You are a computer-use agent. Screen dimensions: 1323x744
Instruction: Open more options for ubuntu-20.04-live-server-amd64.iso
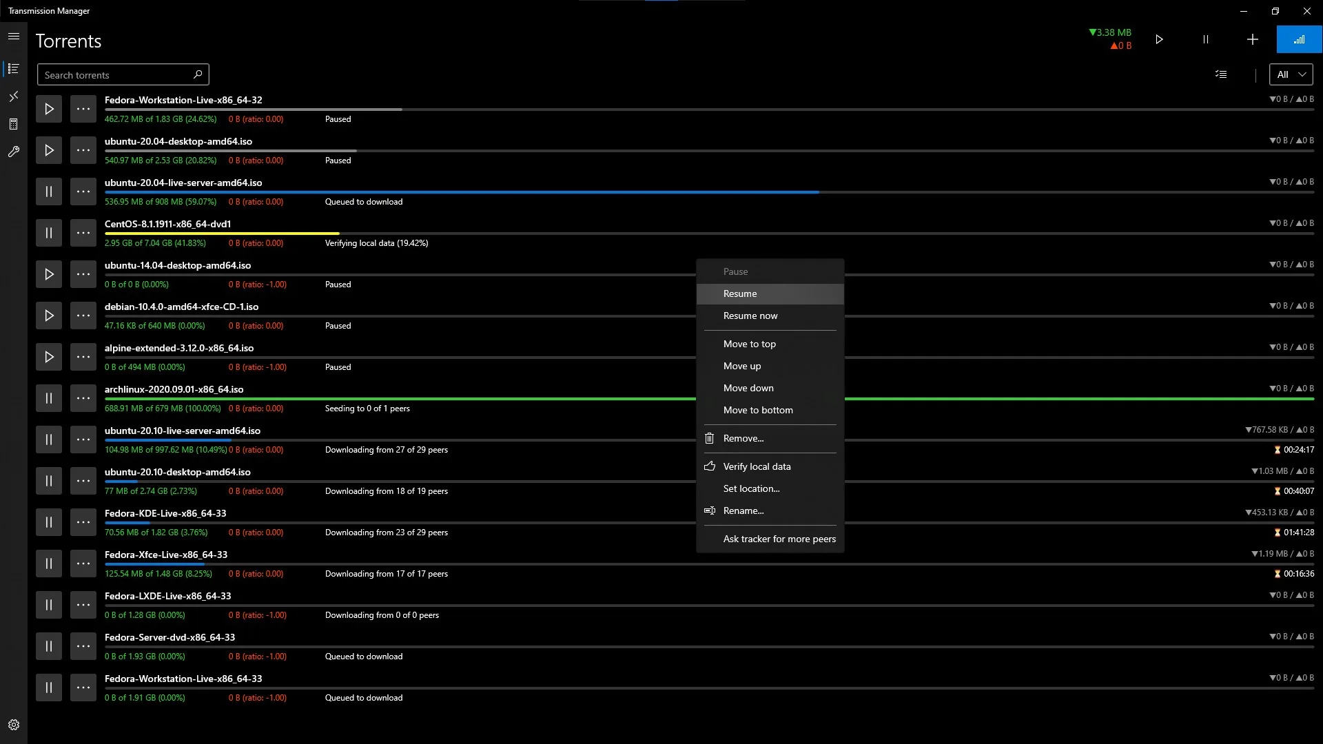[83, 192]
